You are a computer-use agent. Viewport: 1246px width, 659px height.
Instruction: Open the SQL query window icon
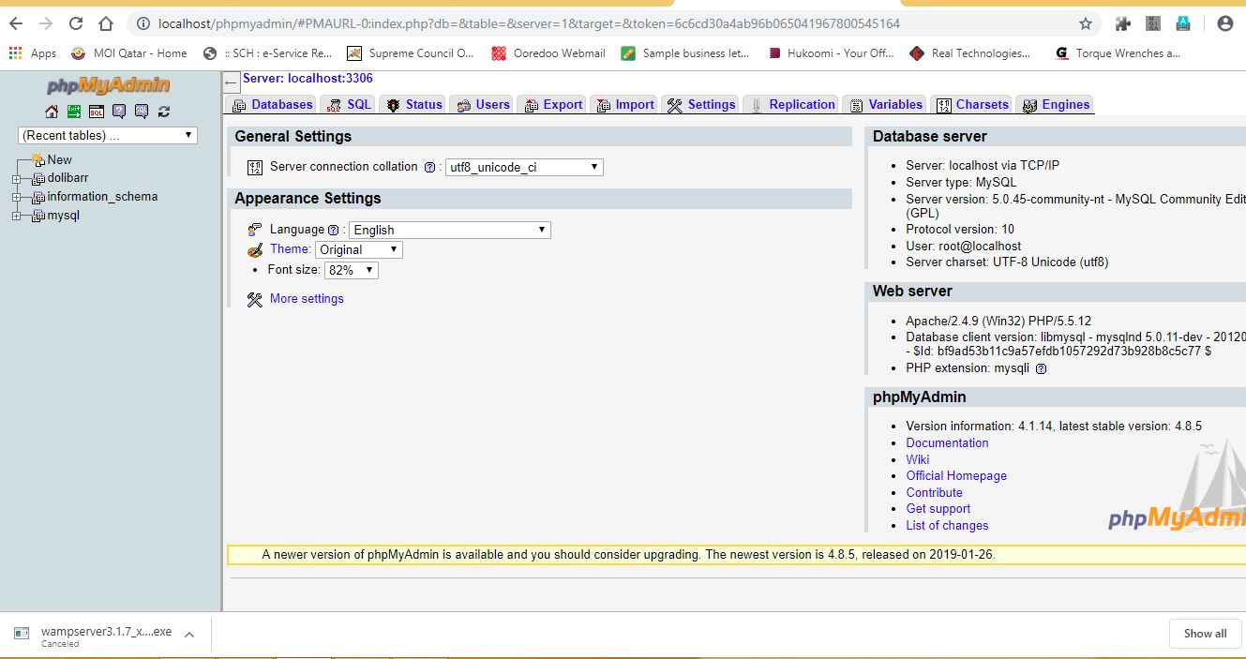click(97, 112)
